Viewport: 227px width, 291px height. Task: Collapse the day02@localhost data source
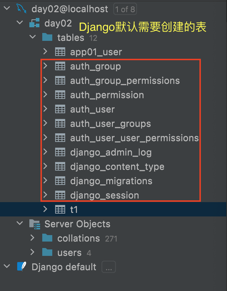pyautogui.click(x=7, y=9)
